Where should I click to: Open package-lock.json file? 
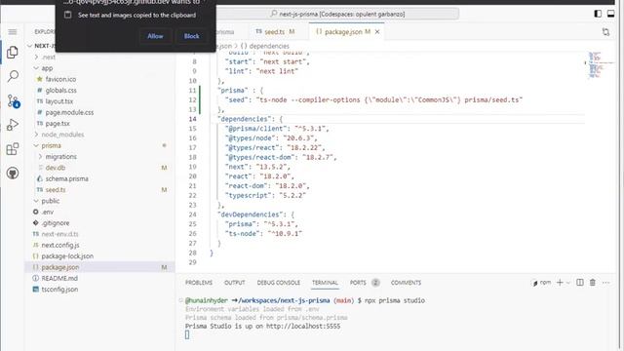click(x=67, y=256)
